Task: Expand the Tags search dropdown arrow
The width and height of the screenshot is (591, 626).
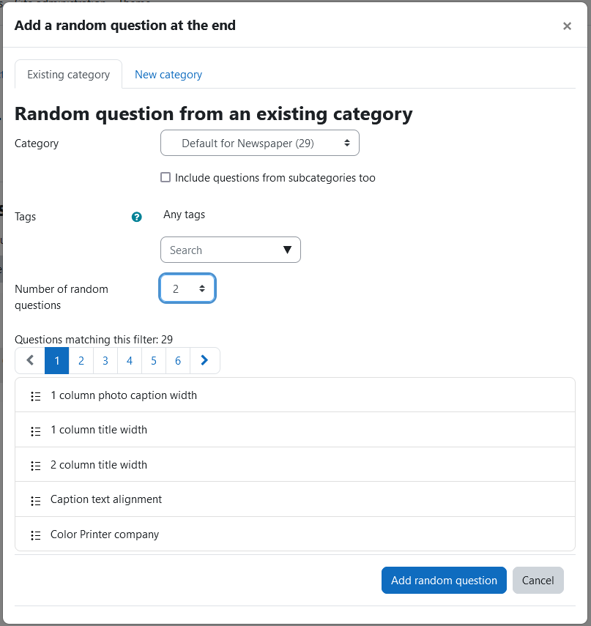Action: [287, 250]
